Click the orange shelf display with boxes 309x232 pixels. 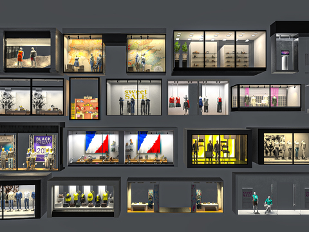pos(85,99)
